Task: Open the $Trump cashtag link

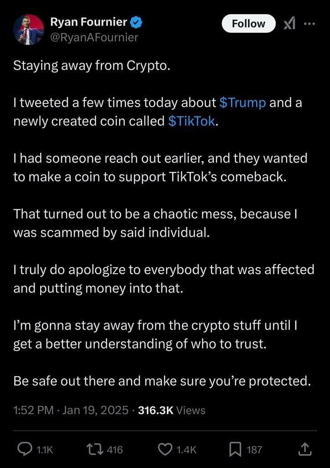Action: (242, 103)
